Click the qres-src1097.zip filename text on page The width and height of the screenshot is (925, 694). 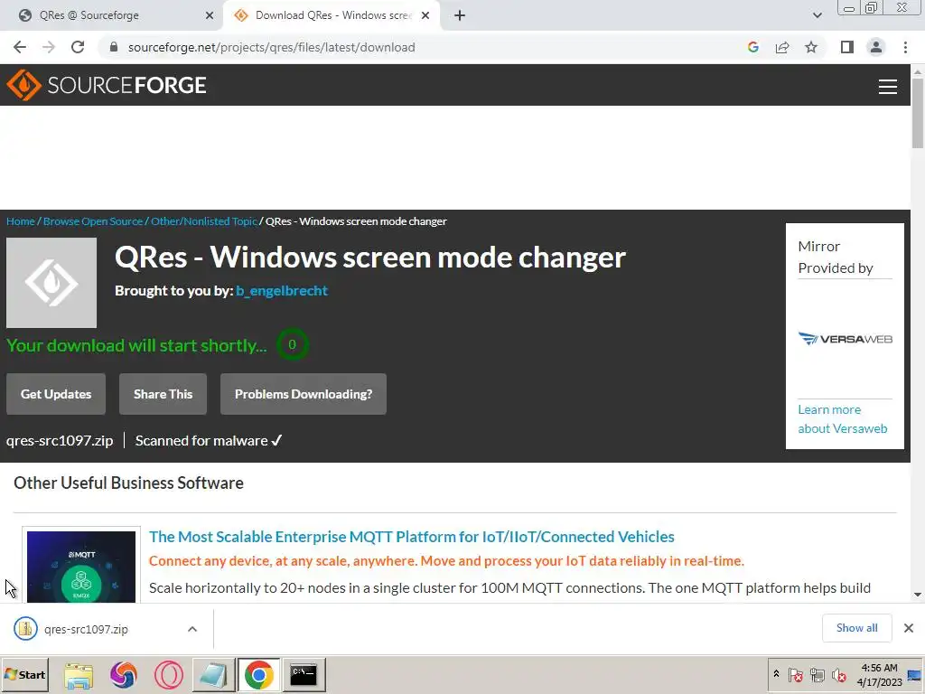point(60,441)
